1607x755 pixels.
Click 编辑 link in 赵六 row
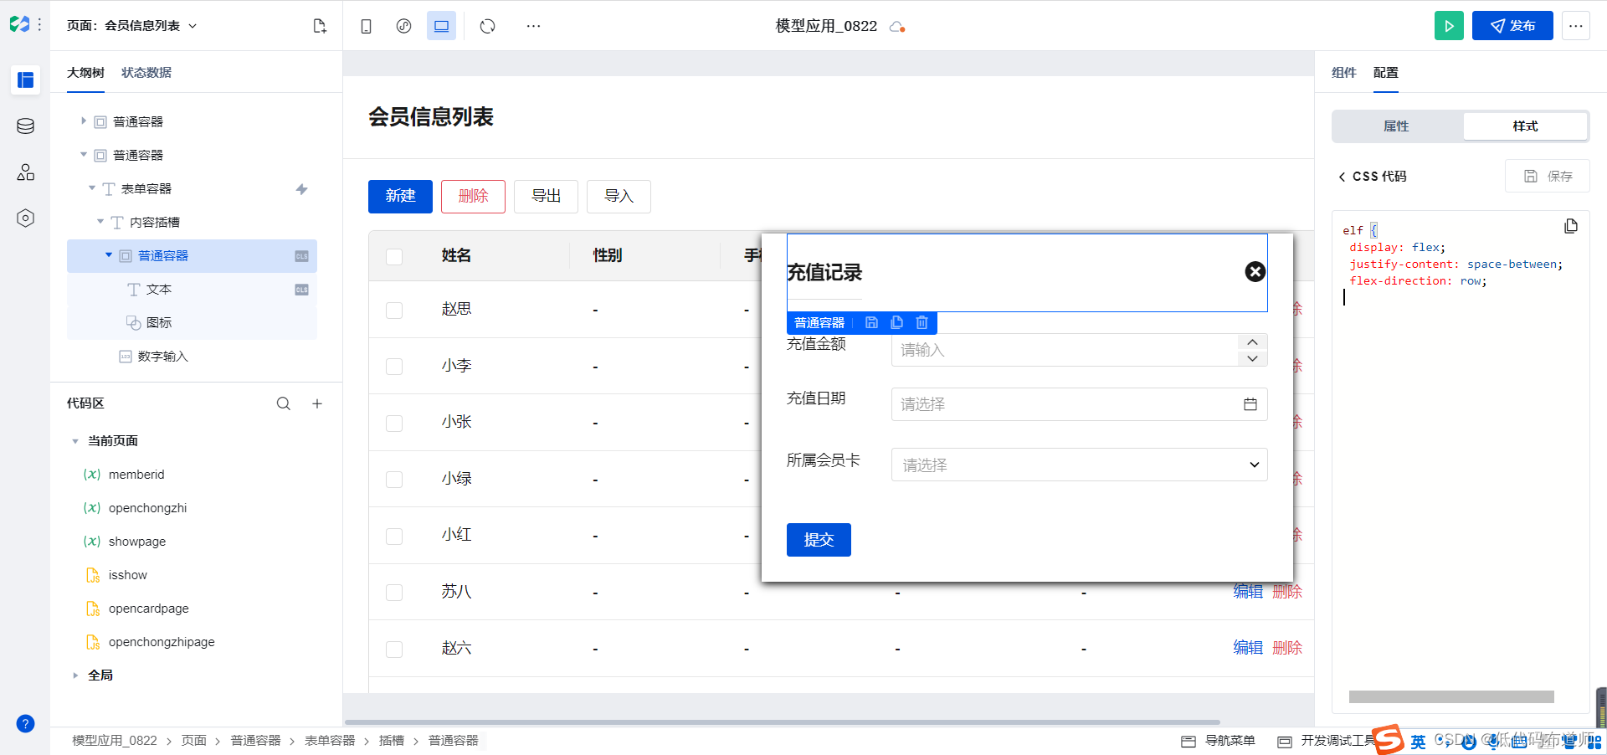click(x=1248, y=648)
